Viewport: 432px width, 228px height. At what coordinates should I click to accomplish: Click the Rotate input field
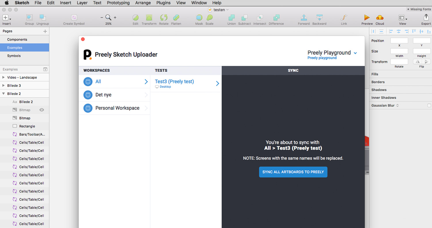399,62
